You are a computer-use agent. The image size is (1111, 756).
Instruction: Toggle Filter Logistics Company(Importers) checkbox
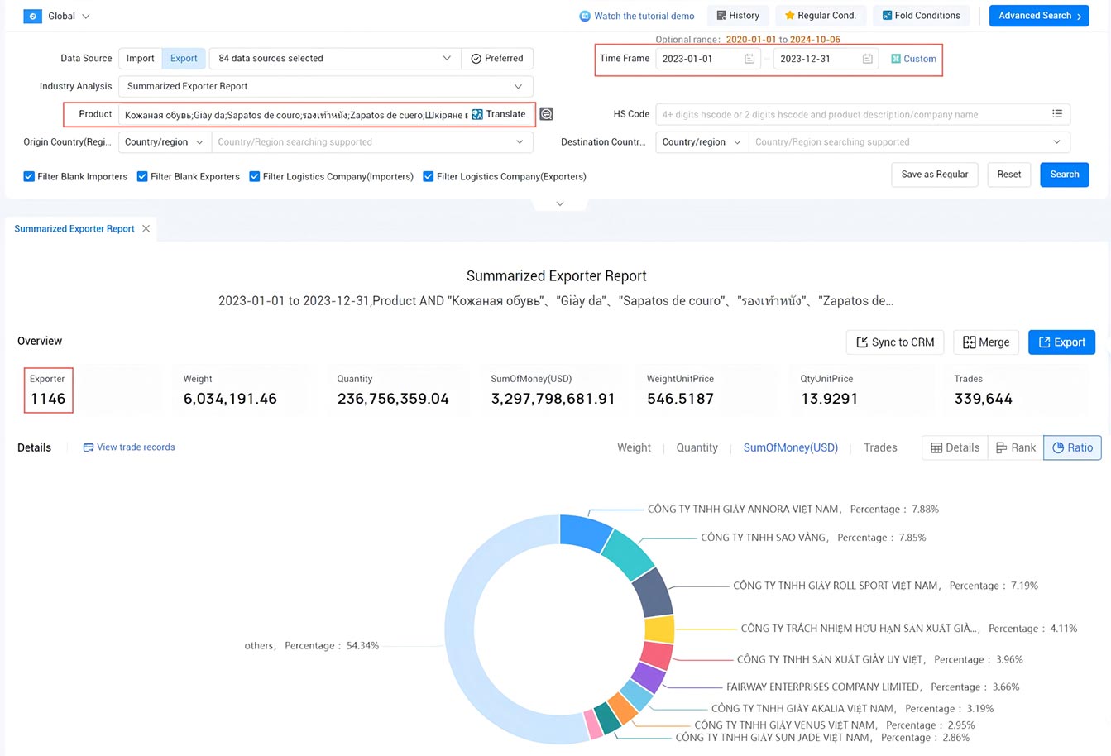255,176
